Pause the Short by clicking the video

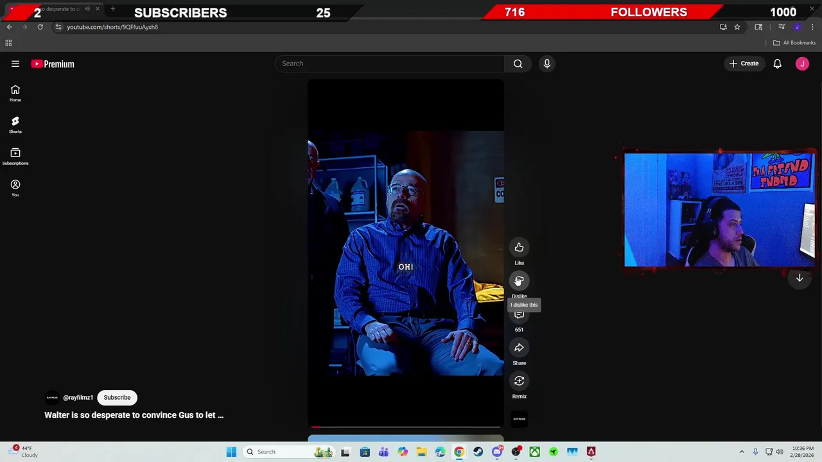tap(406, 253)
